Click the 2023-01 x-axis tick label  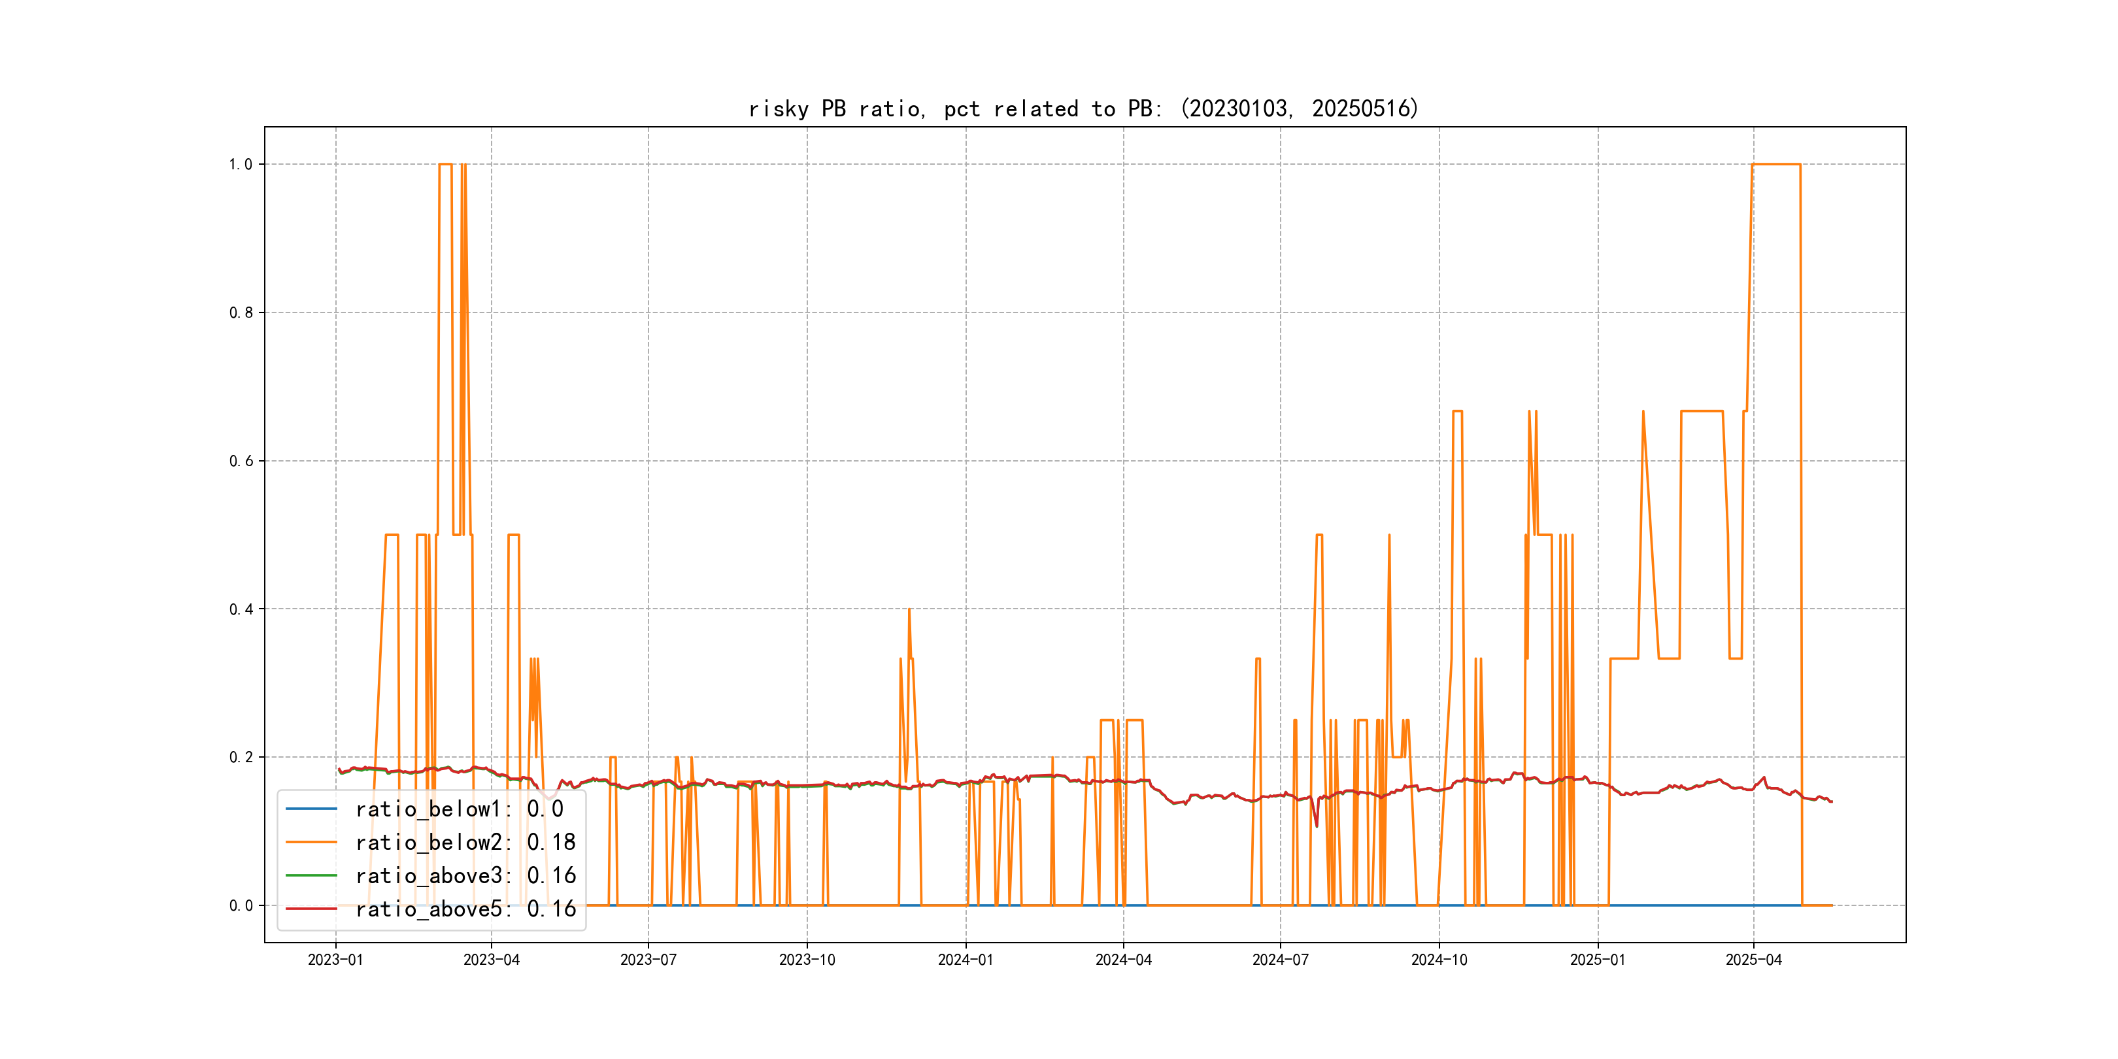pos(335,960)
